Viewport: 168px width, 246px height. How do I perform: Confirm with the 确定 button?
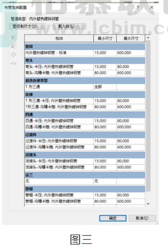(113, 218)
